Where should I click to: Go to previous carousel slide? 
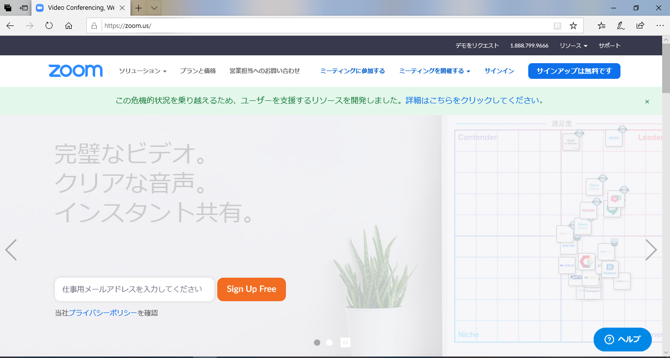11,250
